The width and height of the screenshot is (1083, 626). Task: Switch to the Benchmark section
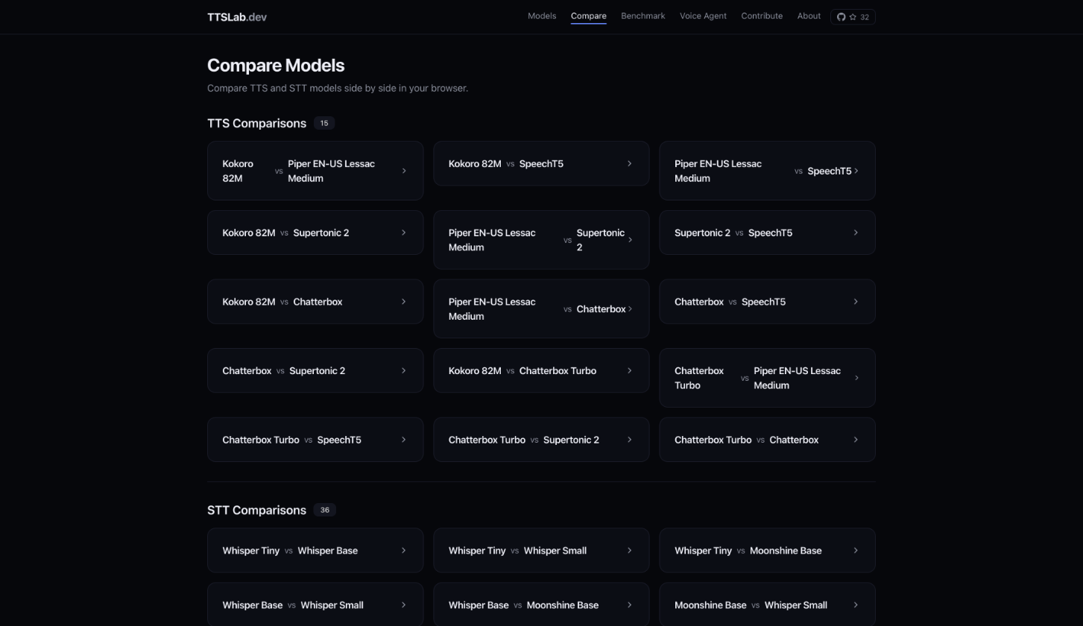point(642,16)
